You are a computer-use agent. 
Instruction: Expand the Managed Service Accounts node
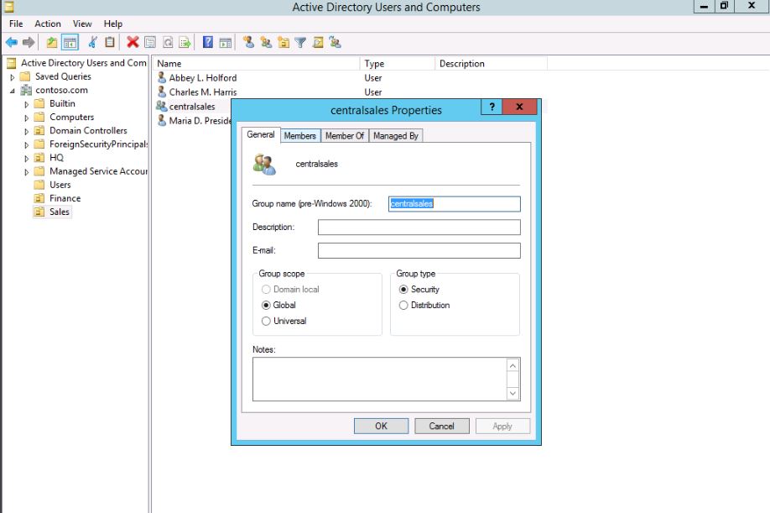pyautogui.click(x=27, y=172)
